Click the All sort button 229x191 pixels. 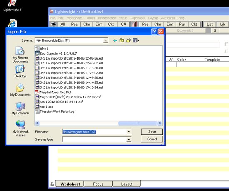[63, 24]
